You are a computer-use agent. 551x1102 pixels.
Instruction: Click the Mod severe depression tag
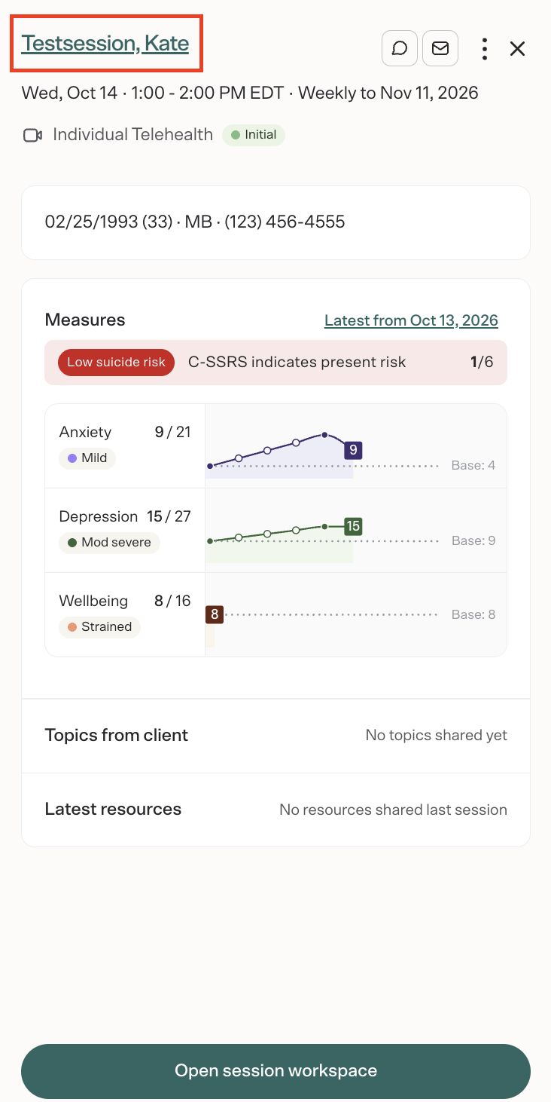109,543
